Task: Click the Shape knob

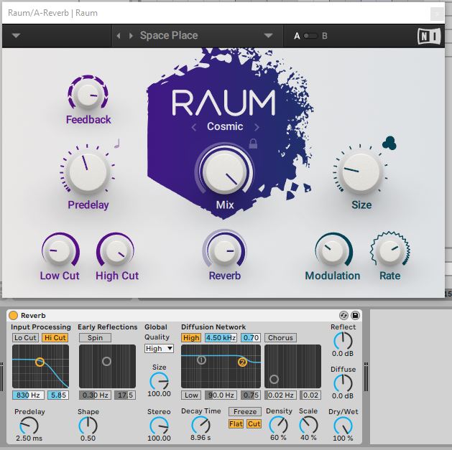Action: coord(88,426)
